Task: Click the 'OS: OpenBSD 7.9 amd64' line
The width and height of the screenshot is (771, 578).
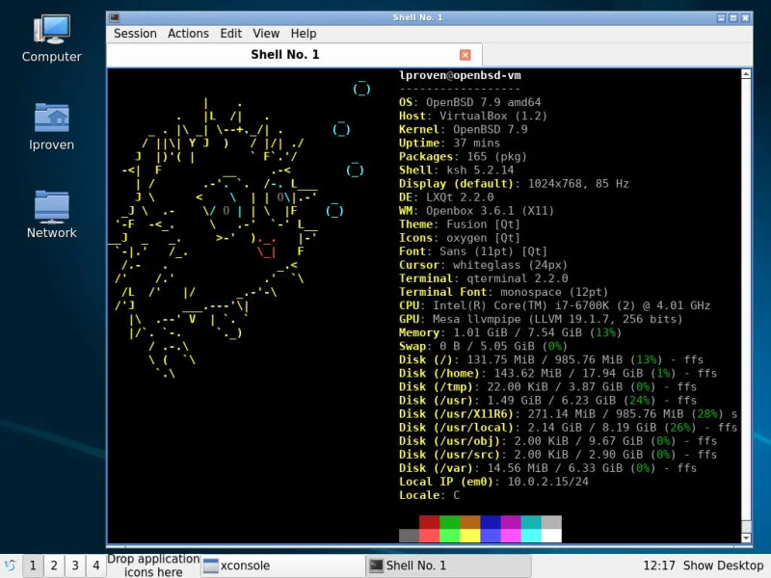Action: (x=470, y=102)
